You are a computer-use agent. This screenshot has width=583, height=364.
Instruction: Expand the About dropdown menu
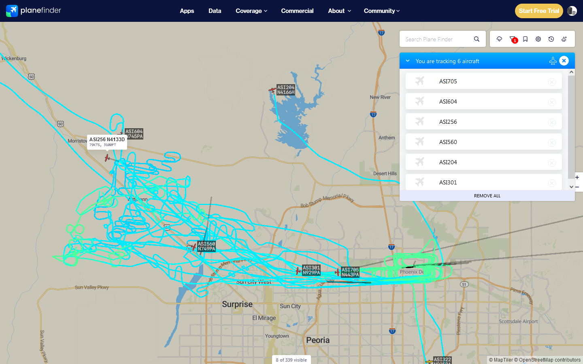pyautogui.click(x=339, y=11)
